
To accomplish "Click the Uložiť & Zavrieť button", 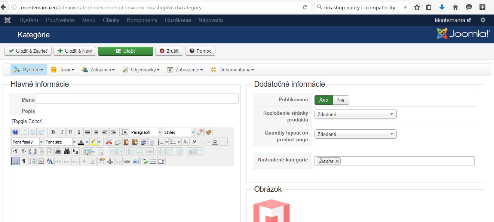I will (28, 51).
